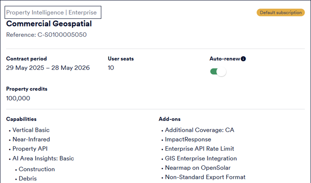Select the Enterprise API Rate Limit add-on

[x=200, y=149]
